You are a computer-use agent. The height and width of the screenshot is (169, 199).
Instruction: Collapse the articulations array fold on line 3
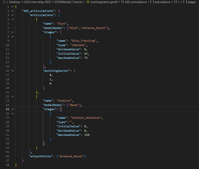click(12, 15)
